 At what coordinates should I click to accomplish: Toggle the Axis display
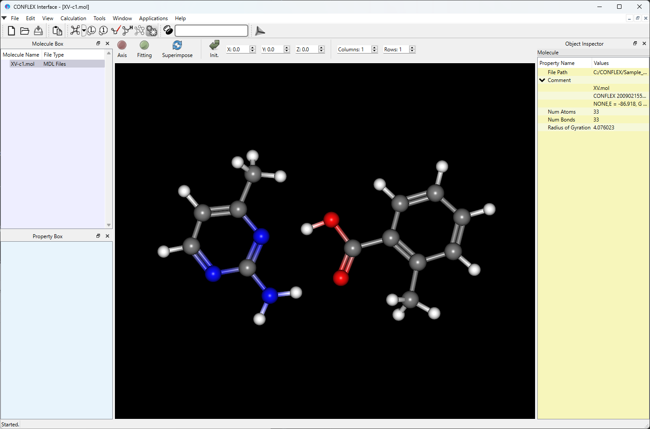pos(122,49)
